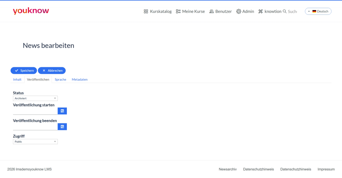Open the Deutsch language selector

click(x=318, y=11)
